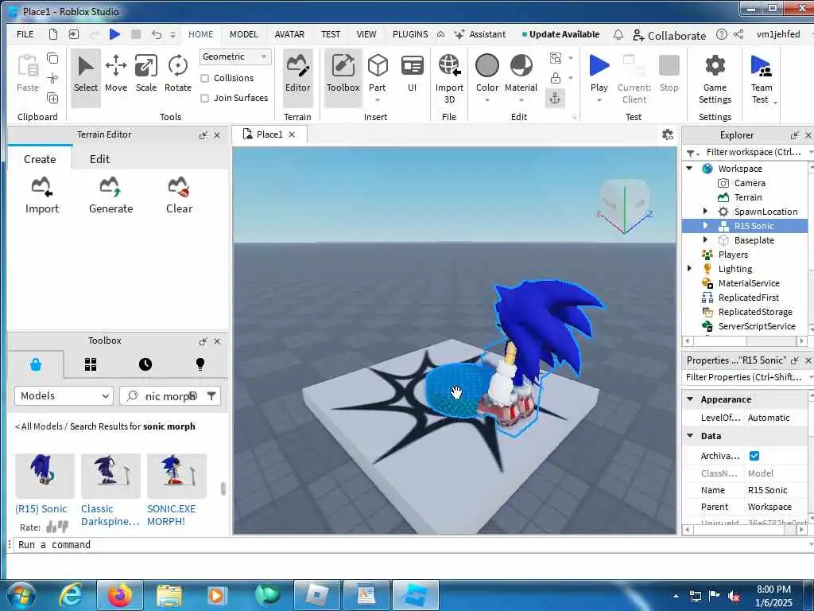
Task: Click the Collaborate button
Action: [x=669, y=35]
